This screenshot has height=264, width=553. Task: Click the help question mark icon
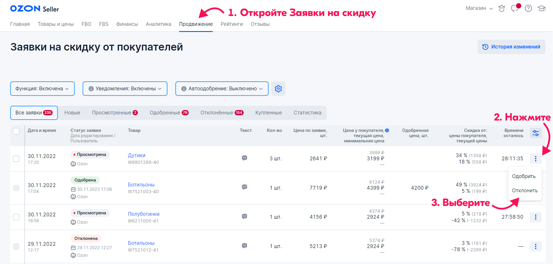point(528,8)
